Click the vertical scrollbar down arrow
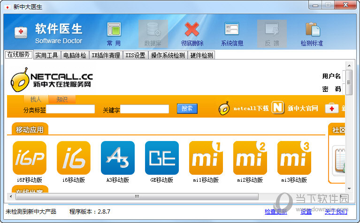The image size is (360, 223). (x=349, y=189)
